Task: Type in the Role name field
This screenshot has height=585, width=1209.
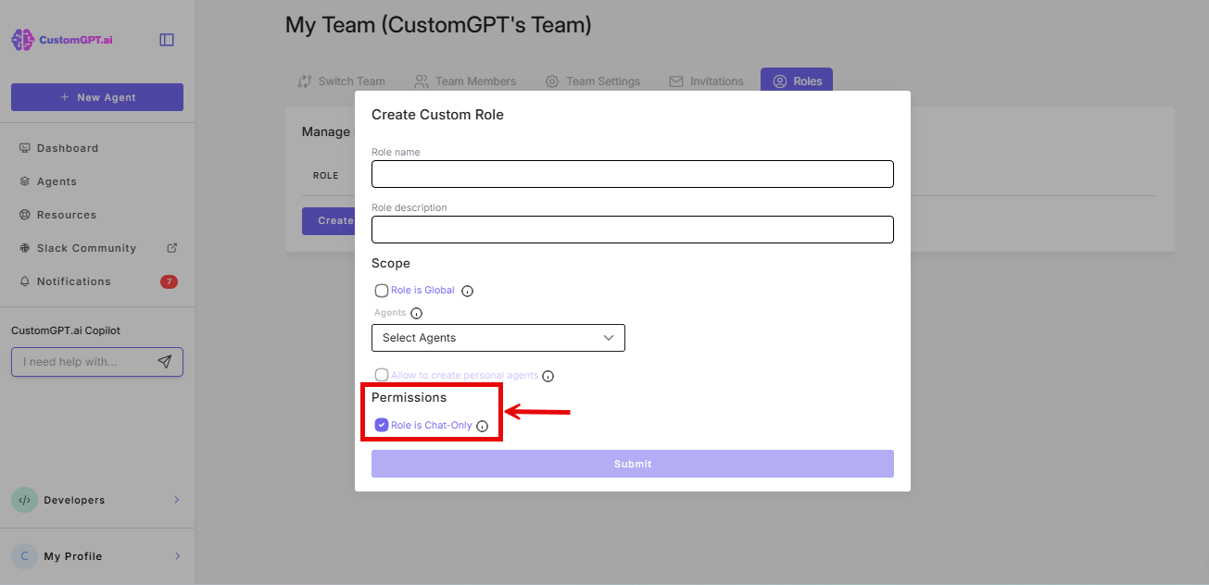Action: pos(632,174)
